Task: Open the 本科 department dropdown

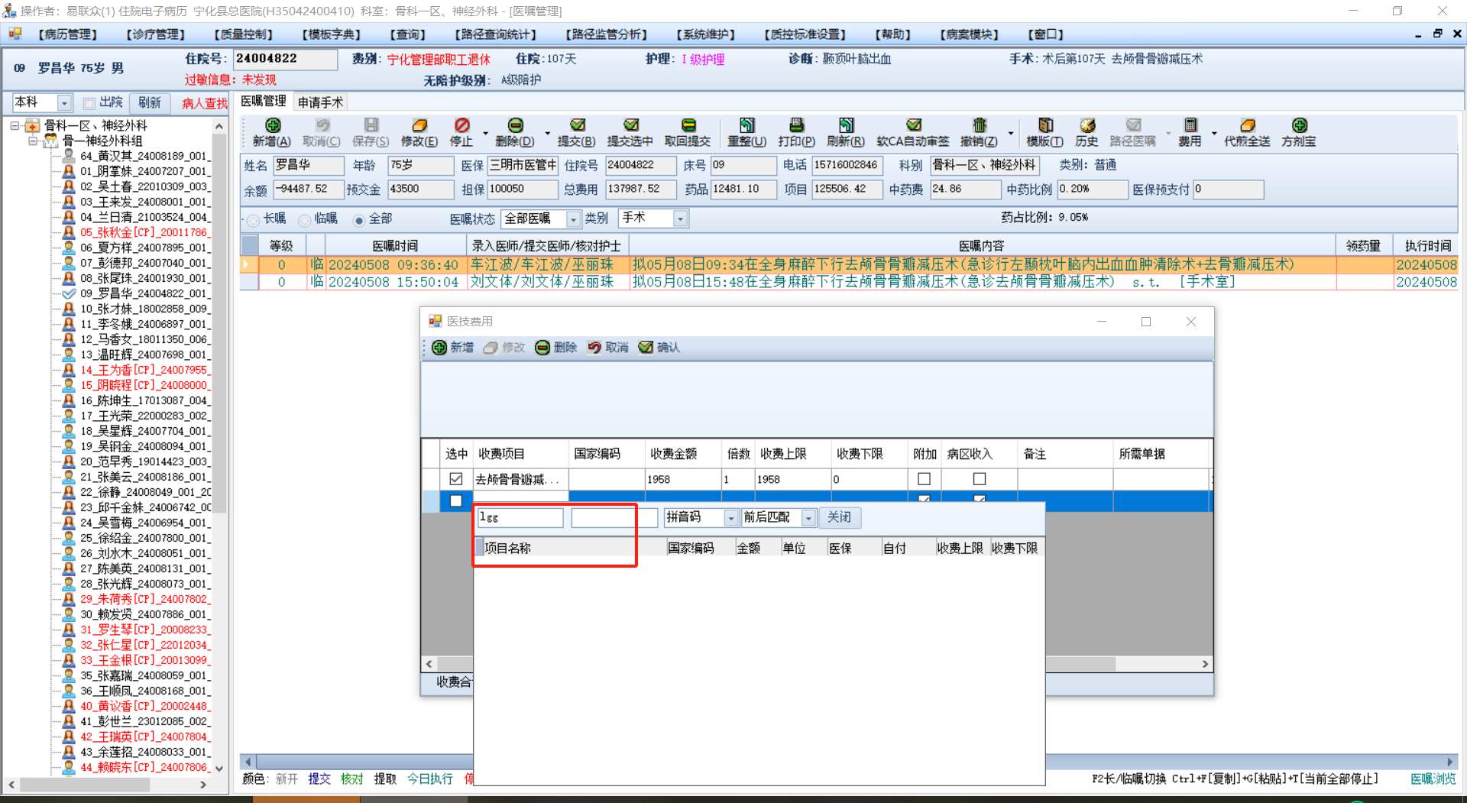Action: point(64,103)
